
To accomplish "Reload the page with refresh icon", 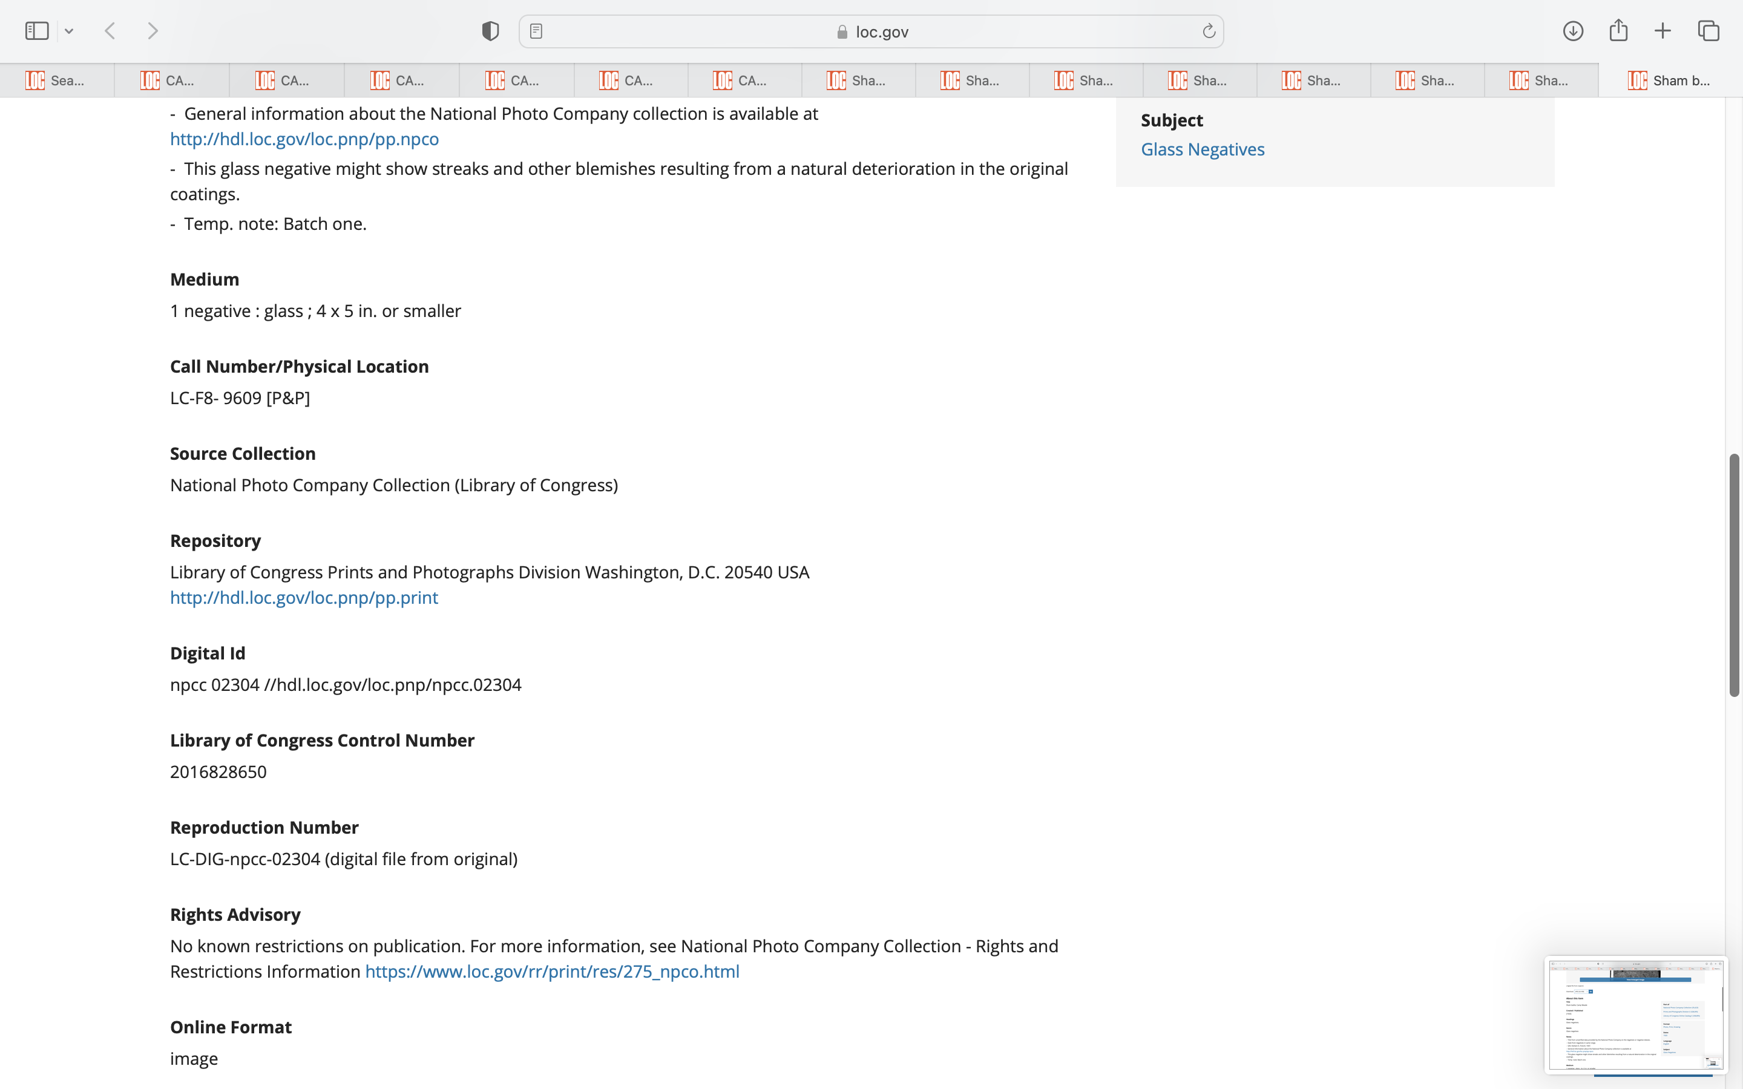I will (x=1209, y=31).
